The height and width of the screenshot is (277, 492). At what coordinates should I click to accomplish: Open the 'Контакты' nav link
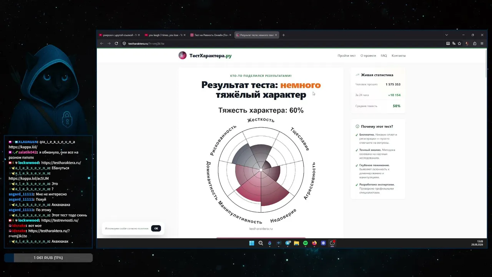pyautogui.click(x=399, y=55)
